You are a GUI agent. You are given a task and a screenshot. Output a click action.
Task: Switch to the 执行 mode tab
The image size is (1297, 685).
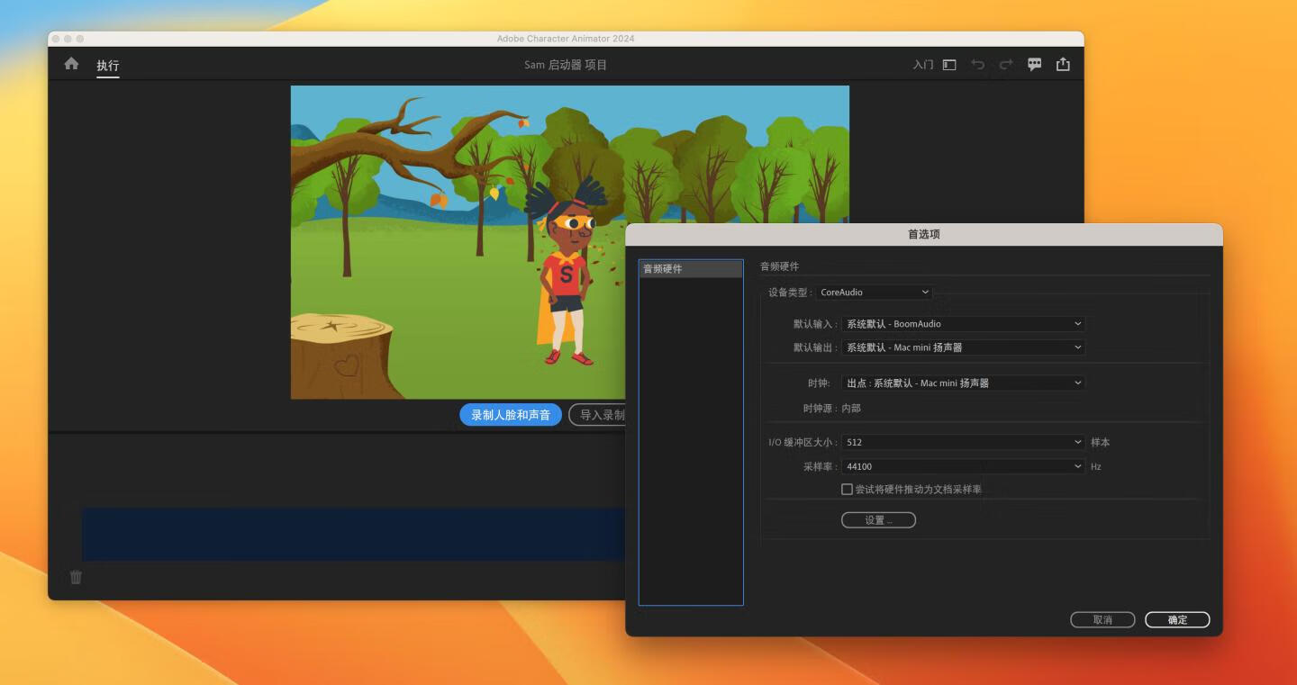(x=108, y=66)
